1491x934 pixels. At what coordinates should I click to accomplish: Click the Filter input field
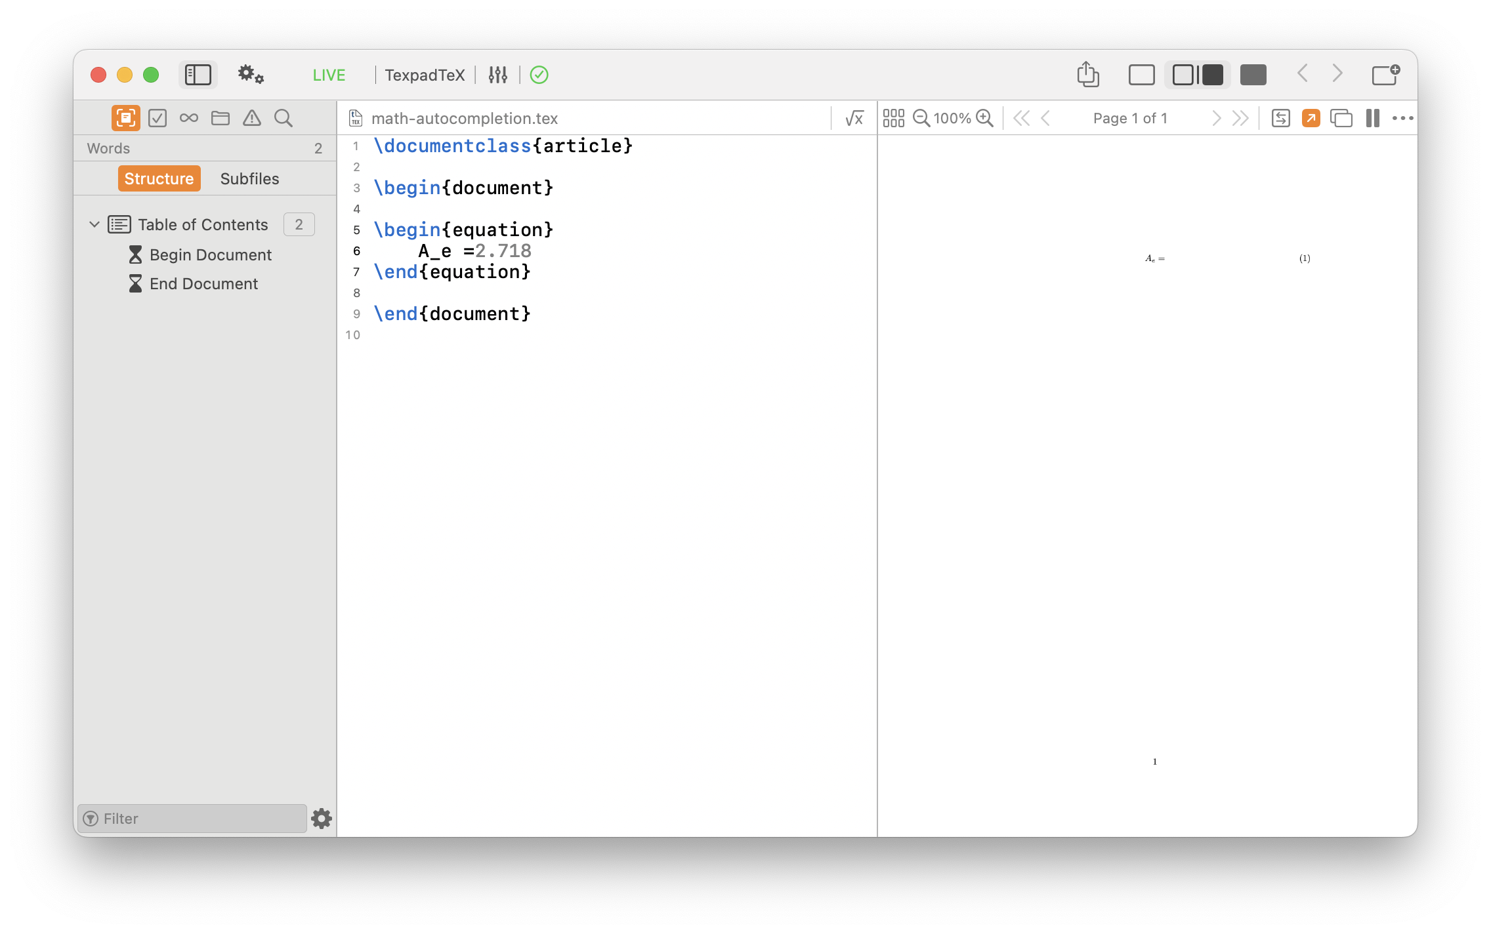click(x=192, y=819)
